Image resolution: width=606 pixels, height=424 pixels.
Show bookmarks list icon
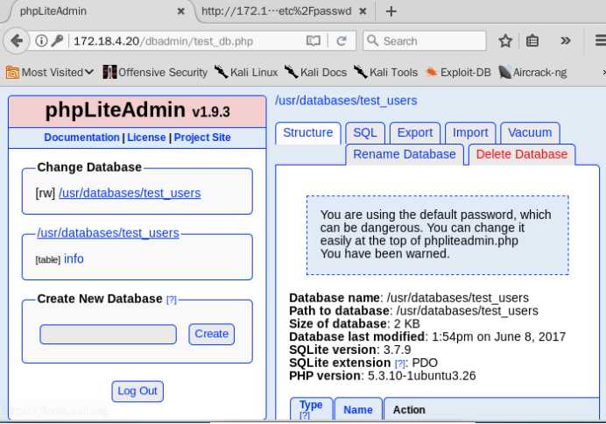532,40
